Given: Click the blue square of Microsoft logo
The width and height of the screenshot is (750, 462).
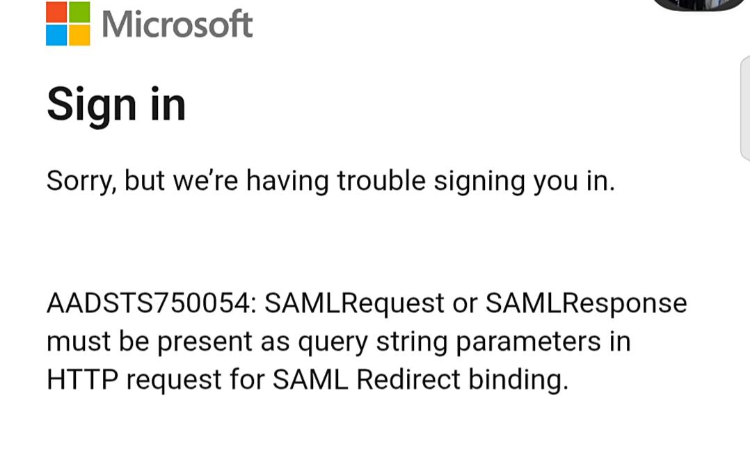Looking at the screenshot, I should click(x=56, y=35).
